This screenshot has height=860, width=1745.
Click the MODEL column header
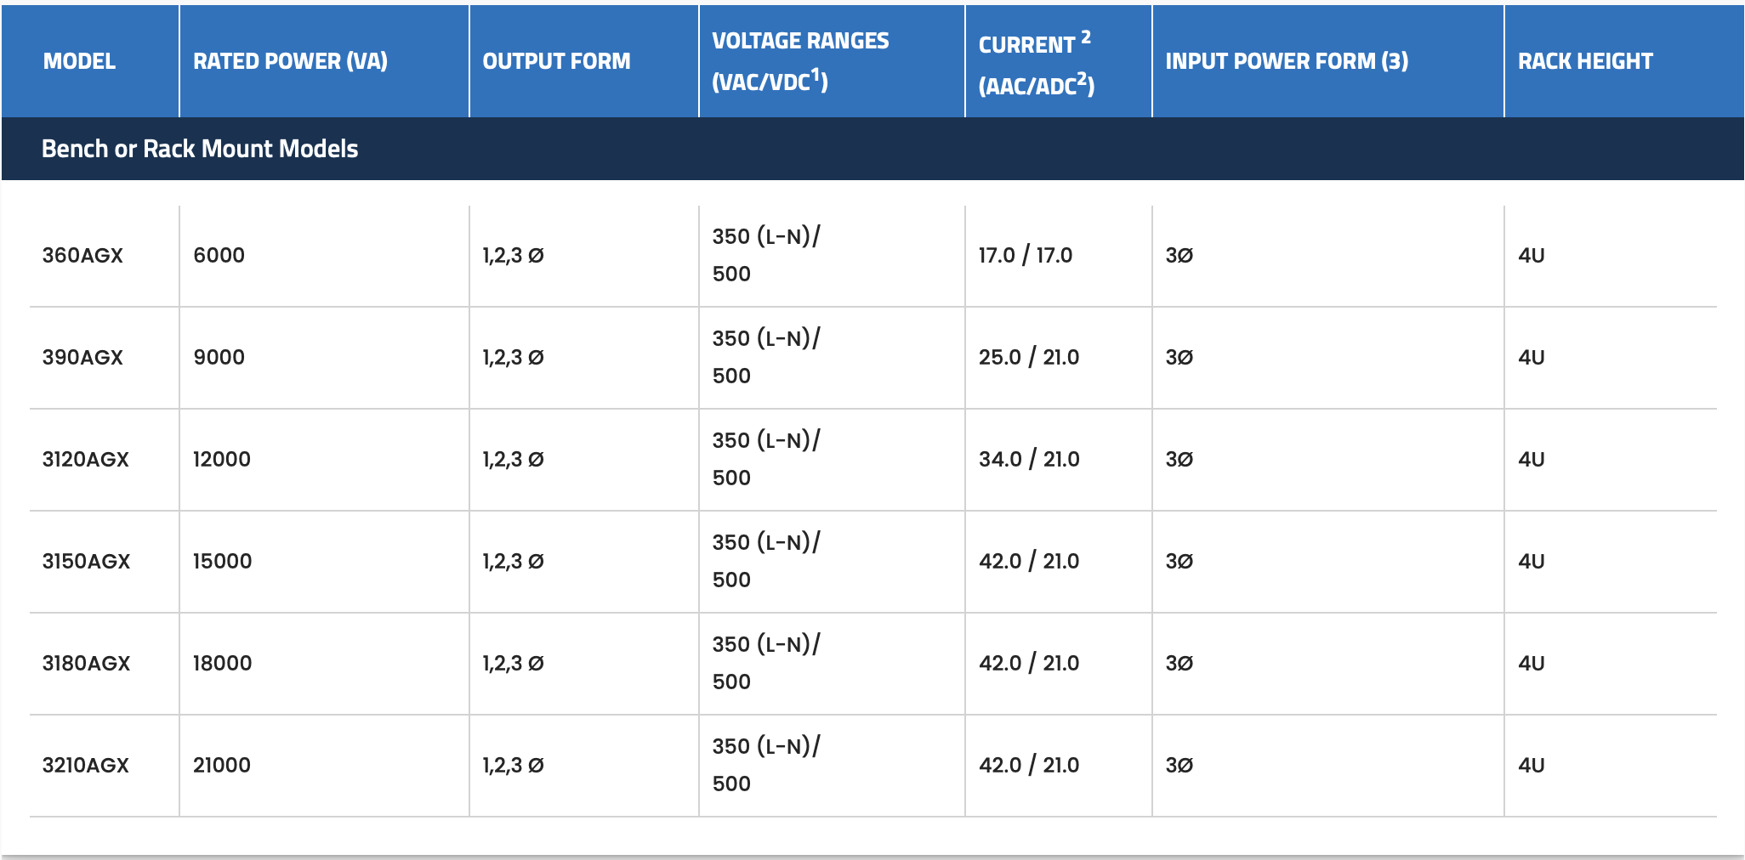point(79,61)
